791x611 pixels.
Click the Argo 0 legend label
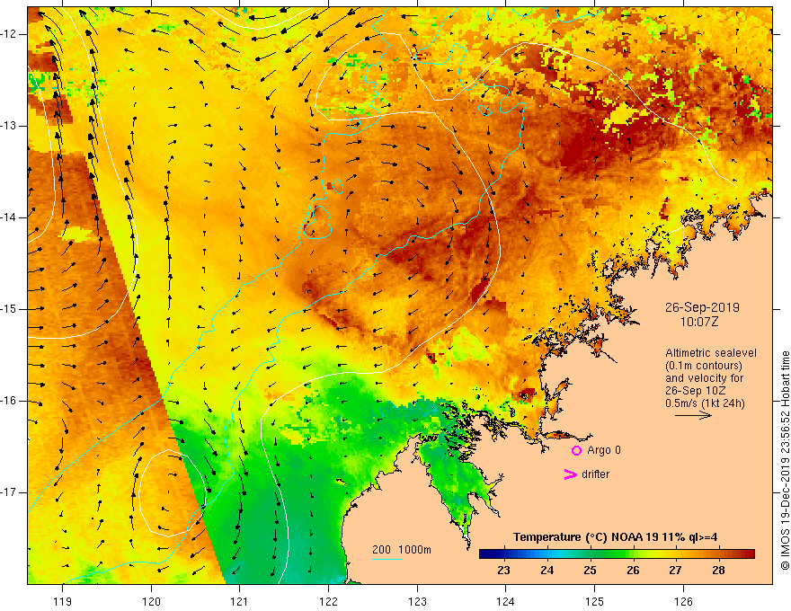604,450
